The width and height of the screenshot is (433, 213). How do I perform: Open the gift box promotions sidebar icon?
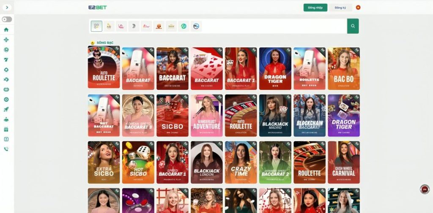coord(6,129)
